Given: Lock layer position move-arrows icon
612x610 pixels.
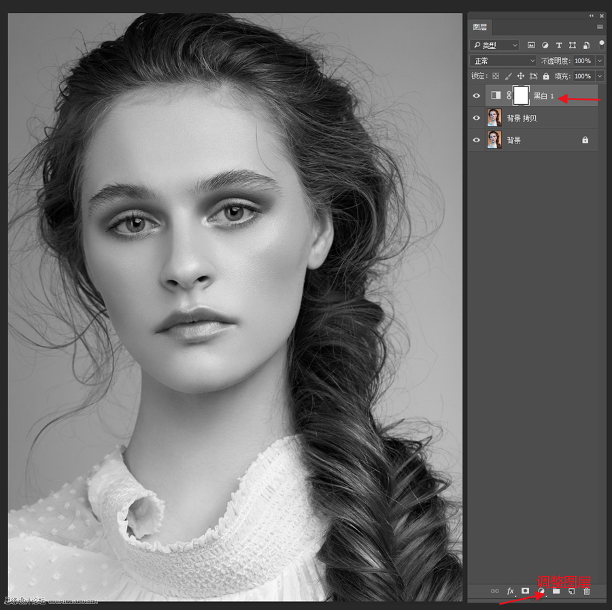Looking at the screenshot, I should click(x=521, y=76).
